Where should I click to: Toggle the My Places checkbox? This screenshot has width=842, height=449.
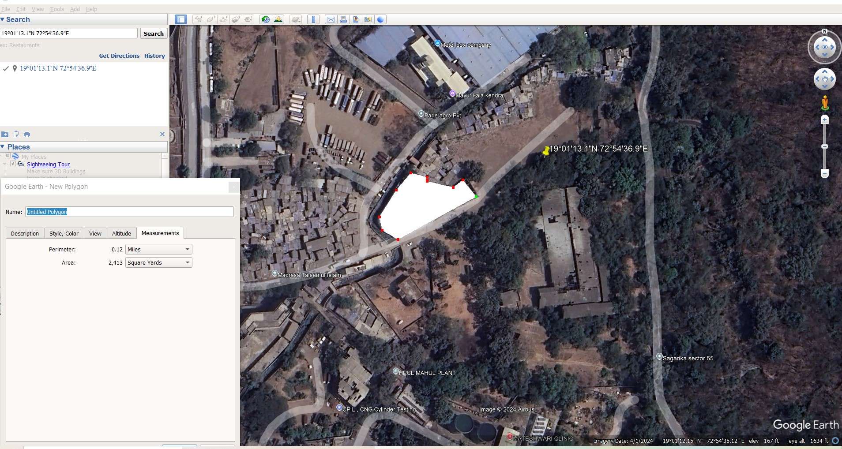[8, 156]
